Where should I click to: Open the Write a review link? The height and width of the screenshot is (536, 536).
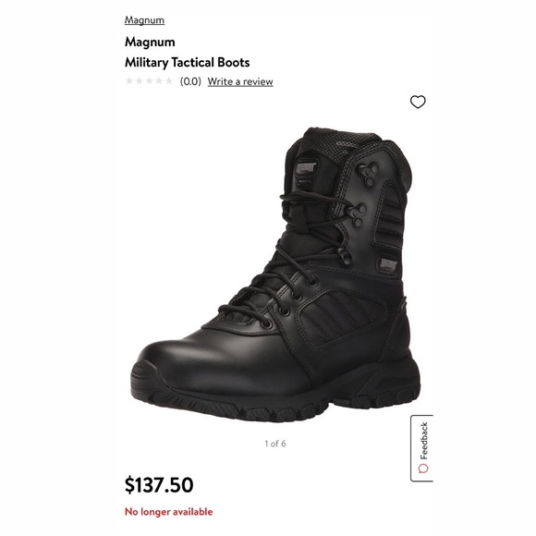(x=240, y=81)
